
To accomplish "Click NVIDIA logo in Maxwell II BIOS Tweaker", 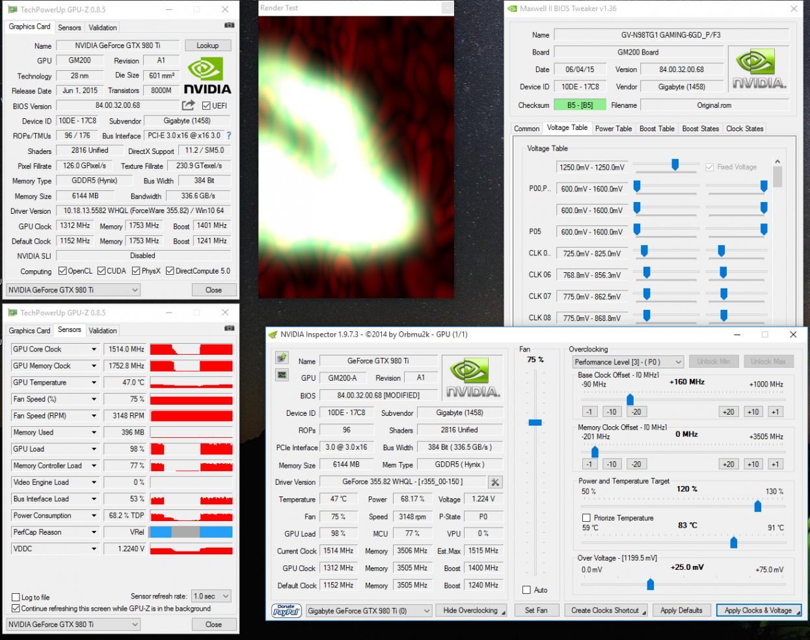I will (x=759, y=70).
